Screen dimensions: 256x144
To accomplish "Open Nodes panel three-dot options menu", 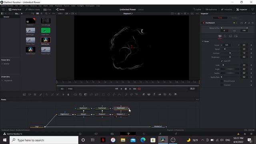I will tap(197, 100).
